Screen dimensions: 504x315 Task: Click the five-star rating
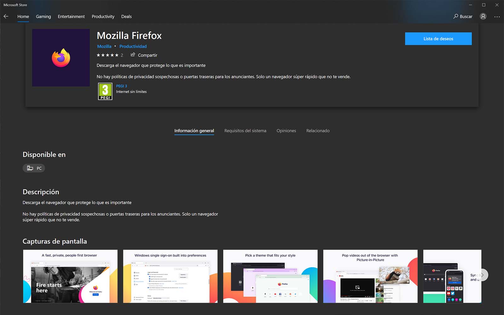click(107, 55)
